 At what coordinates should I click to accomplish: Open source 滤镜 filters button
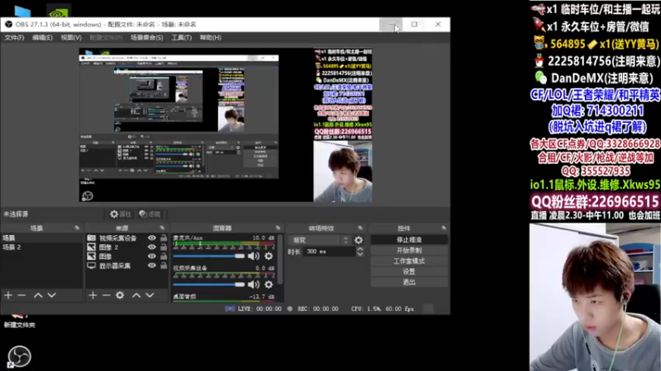(x=150, y=214)
